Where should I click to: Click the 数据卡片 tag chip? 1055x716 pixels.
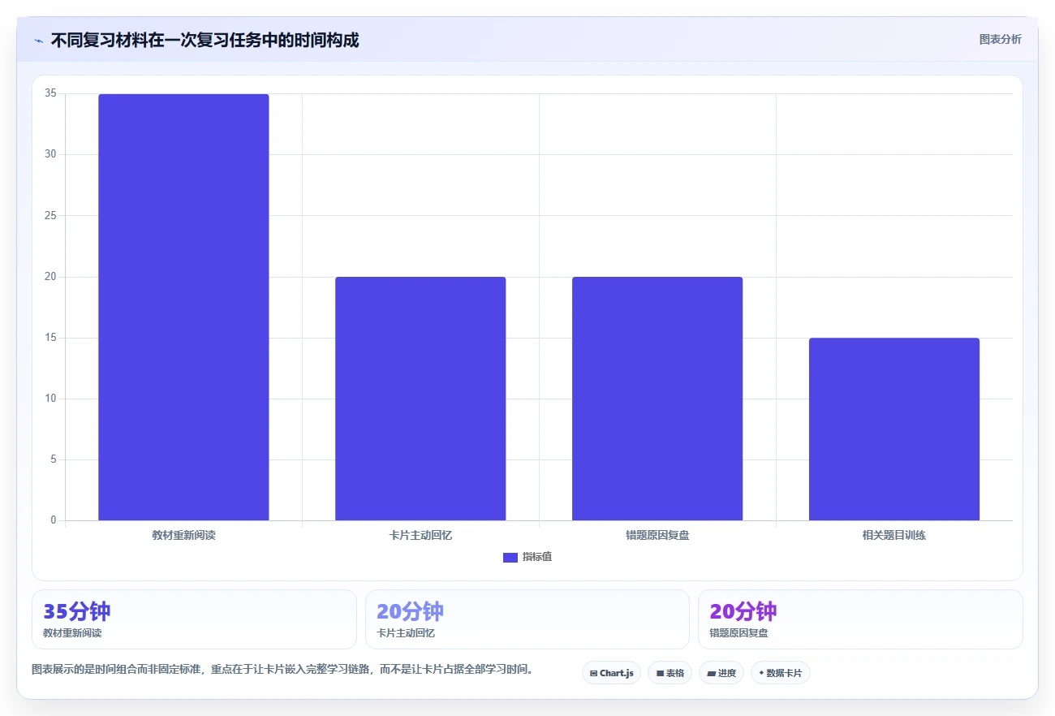tap(780, 673)
